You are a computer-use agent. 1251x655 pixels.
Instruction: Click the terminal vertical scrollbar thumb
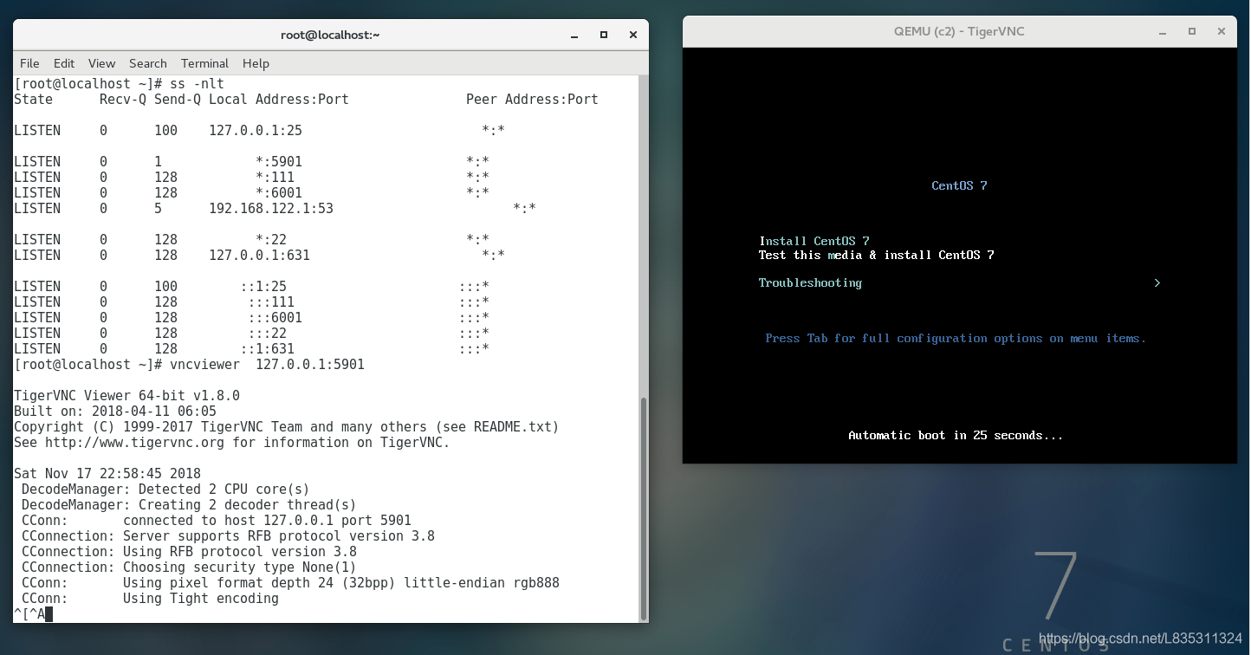tap(643, 508)
